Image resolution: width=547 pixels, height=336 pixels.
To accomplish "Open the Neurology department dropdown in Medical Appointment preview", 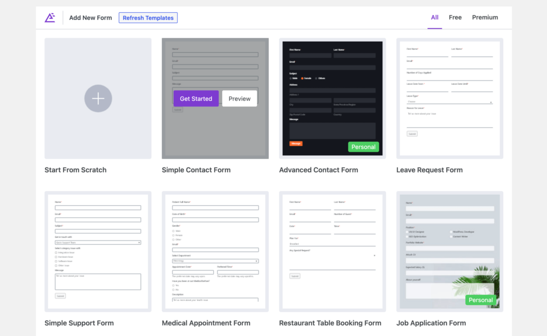I will [x=215, y=261].
